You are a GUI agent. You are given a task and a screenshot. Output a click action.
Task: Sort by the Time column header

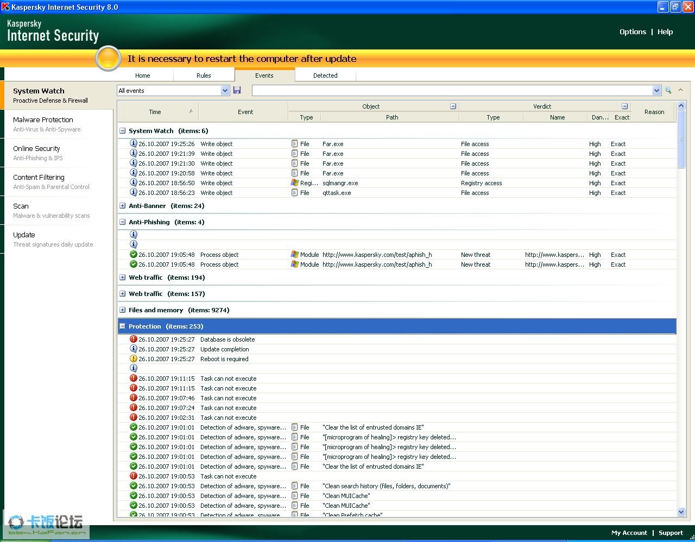click(157, 112)
